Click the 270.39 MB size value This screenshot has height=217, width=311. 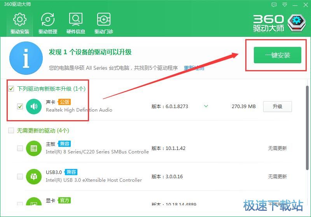tap(244, 107)
